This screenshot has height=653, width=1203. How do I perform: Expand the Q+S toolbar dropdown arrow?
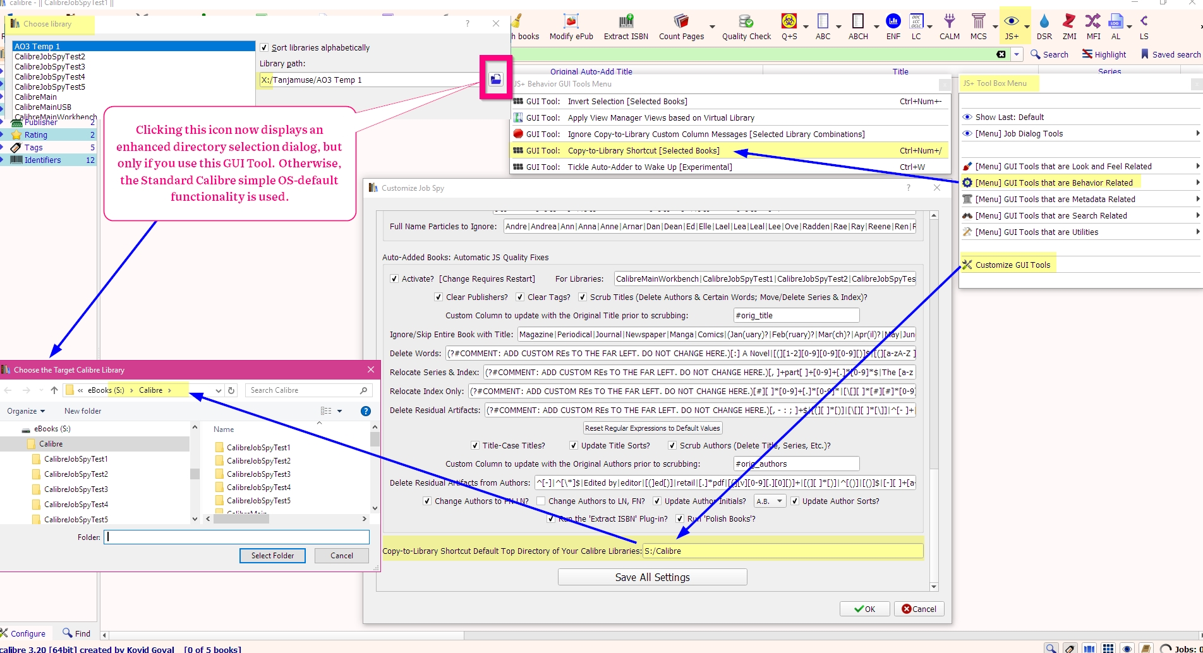pos(806,27)
